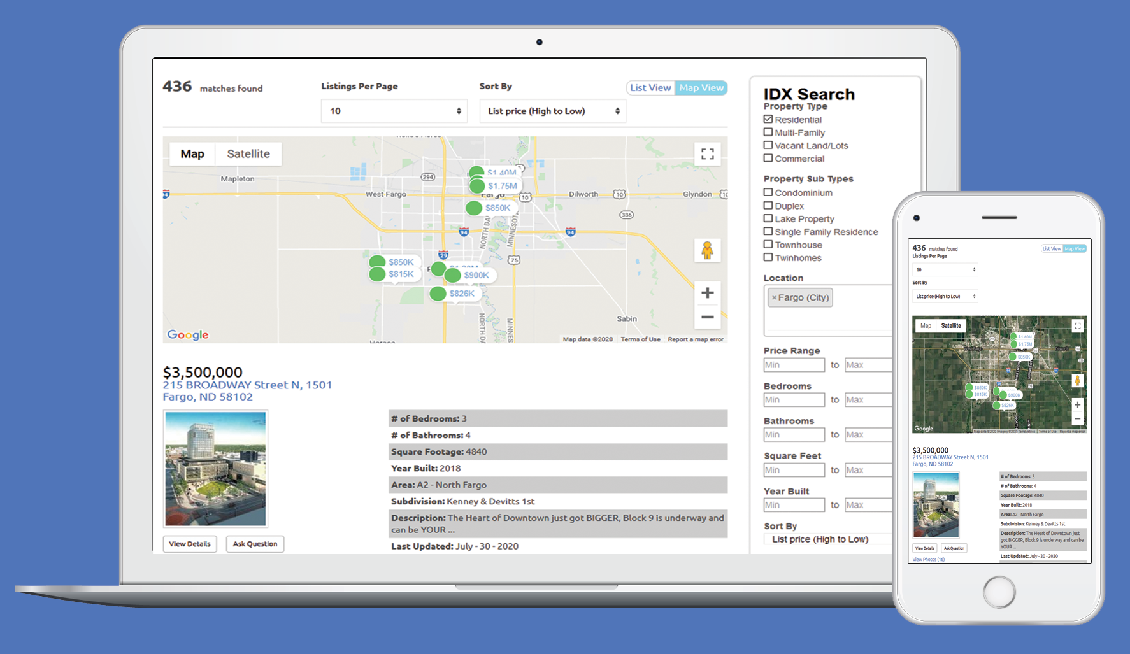Image resolution: width=1130 pixels, height=654 pixels.
Task: Click Price Range Min field
Action: 794,365
